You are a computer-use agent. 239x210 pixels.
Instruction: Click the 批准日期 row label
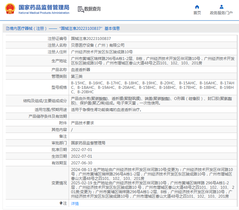coord(59,150)
